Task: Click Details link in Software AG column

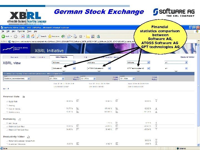Action: coord(76,77)
